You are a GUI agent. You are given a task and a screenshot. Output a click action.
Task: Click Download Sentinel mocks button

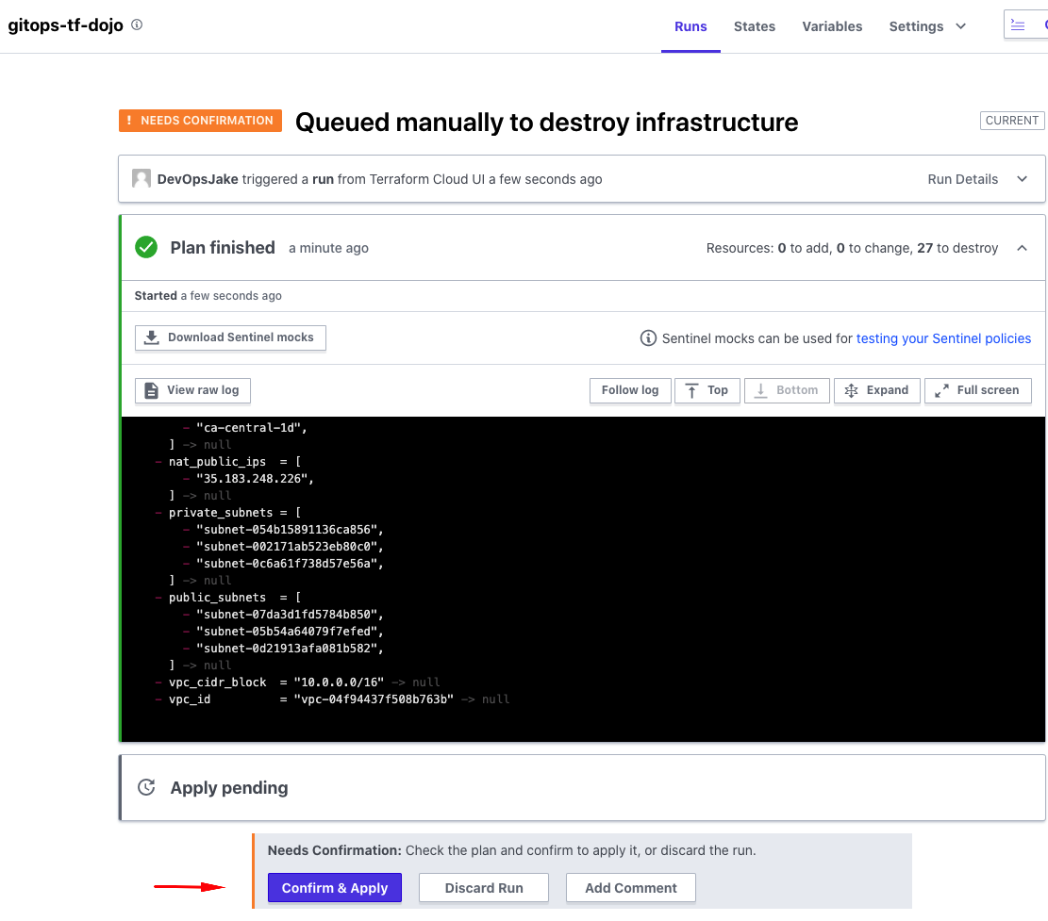tap(230, 337)
